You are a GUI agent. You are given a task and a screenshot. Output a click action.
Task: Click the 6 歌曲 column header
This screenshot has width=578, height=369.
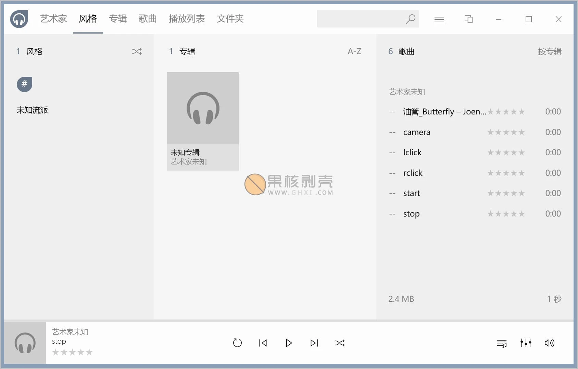tap(401, 51)
